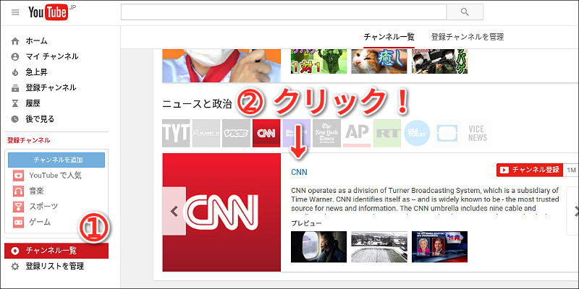The height and width of the screenshot is (289, 579).
Task: Open チャンネル一覧 in sidebar
Action: click(56, 251)
